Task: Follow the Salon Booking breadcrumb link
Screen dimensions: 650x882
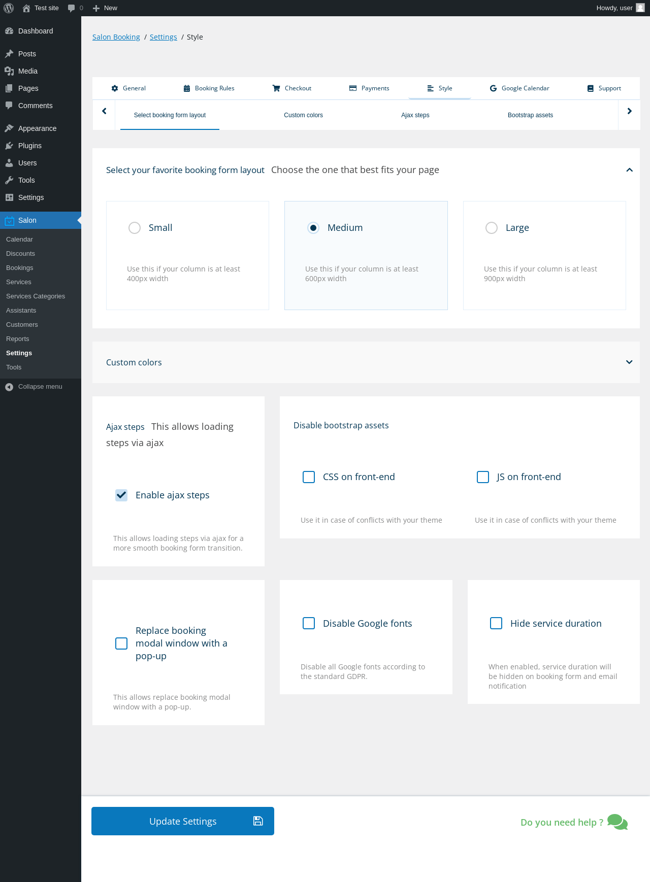Action: 116,37
